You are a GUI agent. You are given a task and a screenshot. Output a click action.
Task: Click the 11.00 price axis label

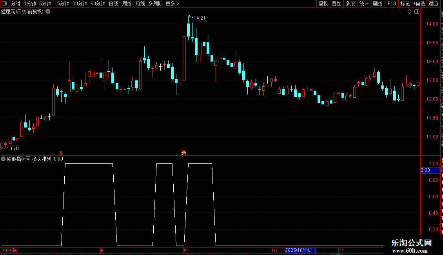(x=432, y=137)
